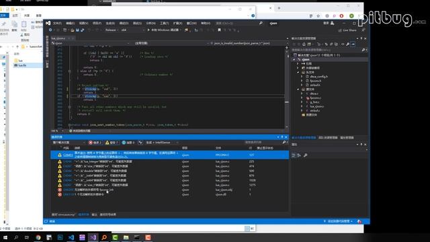Open the json_is_invalid_number function dropdown

248,43
